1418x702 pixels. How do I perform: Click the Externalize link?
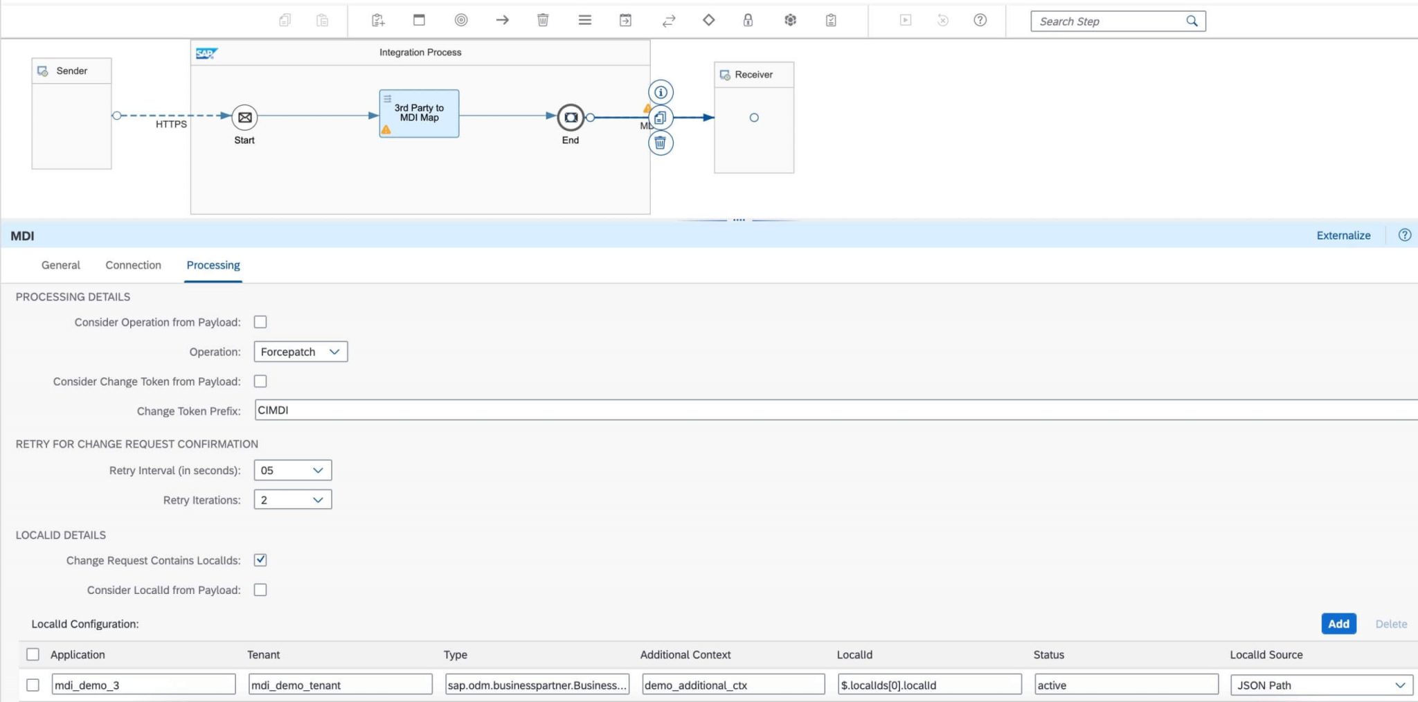click(x=1343, y=235)
